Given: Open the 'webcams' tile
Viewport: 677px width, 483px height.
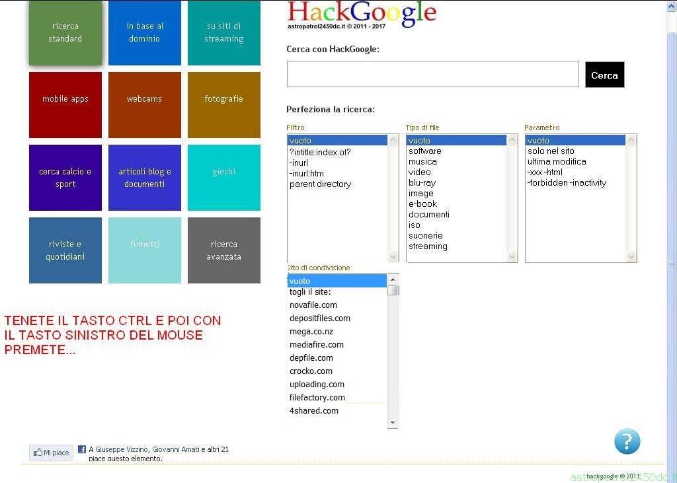Looking at the screenshot, I should coord(145,105).
